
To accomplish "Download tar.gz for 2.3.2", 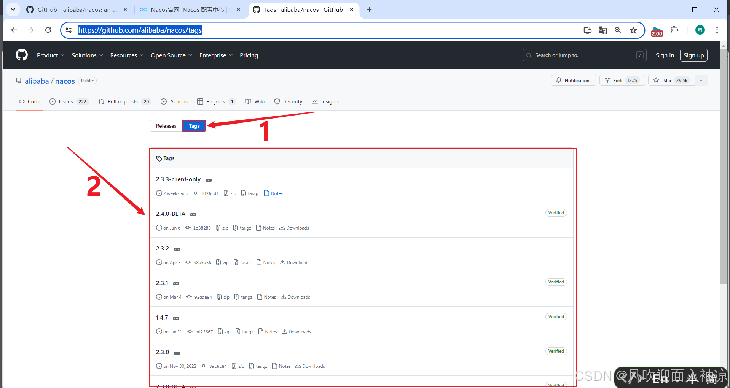I will pyautogui.click(x=242, y=262).
